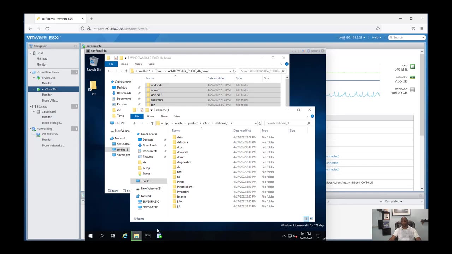Open the Completed filter dropdown in tasks
Screen dimensions: 452x254
[393, 201]
